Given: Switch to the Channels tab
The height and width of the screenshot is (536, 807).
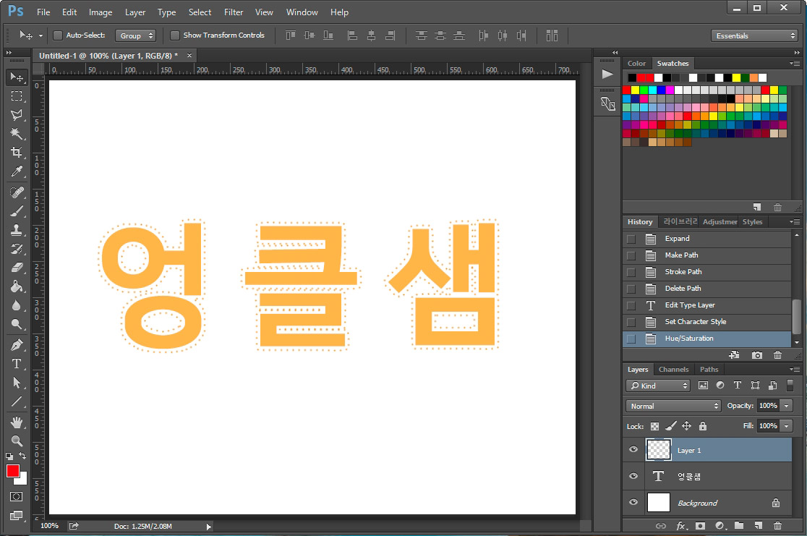Looking at the screenshot, I should (674, 369).
